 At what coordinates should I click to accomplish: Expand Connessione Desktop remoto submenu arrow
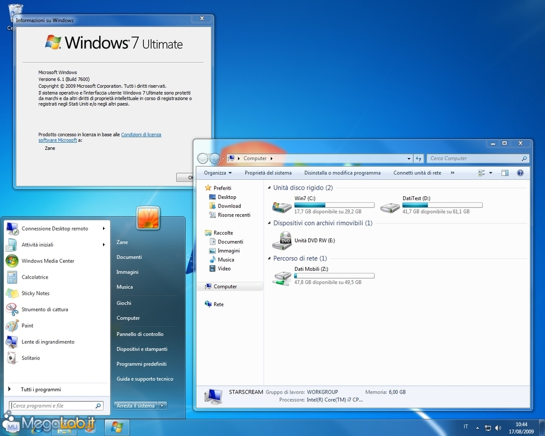pyautogui.click(x=104, y=228)
